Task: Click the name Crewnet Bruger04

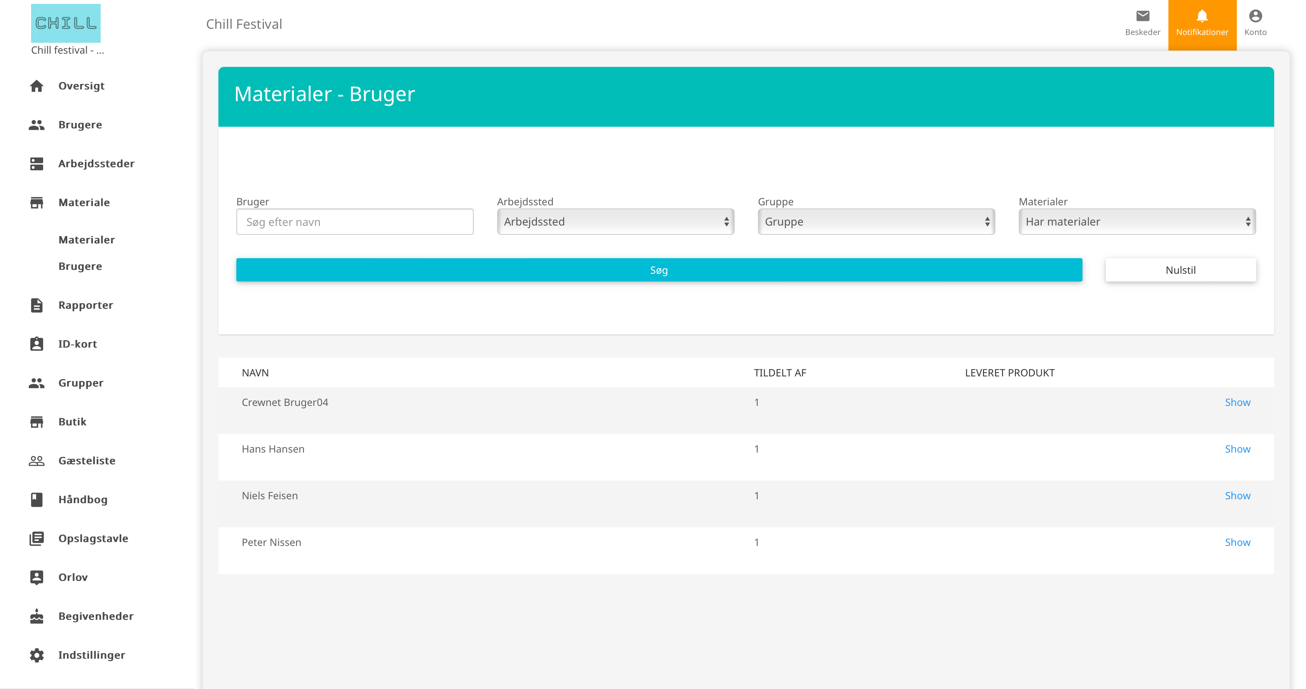Action: pos(285,402)
